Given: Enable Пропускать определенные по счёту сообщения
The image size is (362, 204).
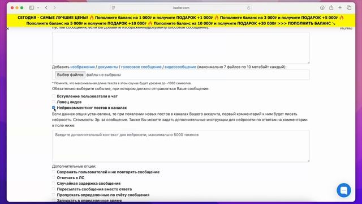Looking at the screenshot, I should click(x=54, y=195).
